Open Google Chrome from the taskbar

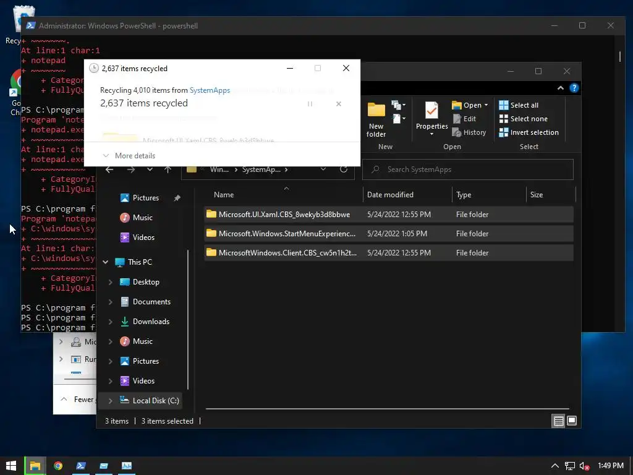point(58,466)
